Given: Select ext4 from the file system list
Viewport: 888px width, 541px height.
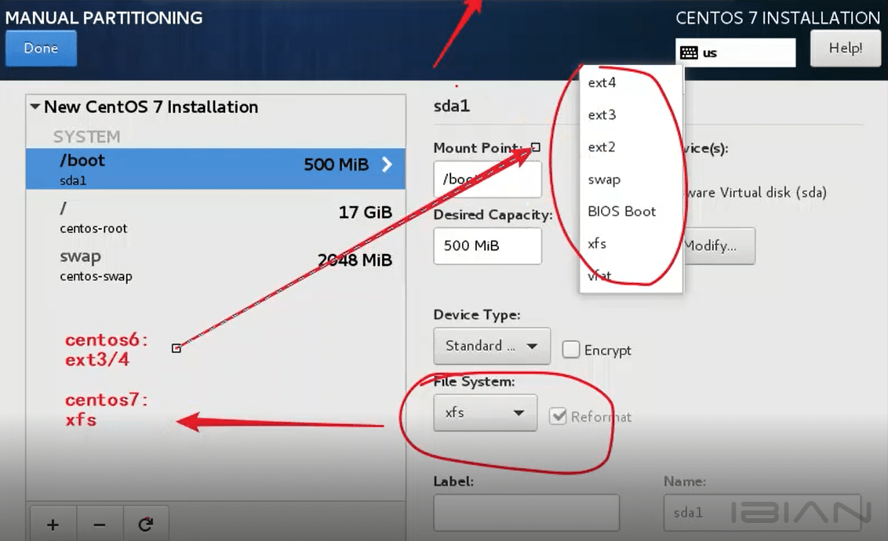Looking at the screenshot, I should pos(602,82).
